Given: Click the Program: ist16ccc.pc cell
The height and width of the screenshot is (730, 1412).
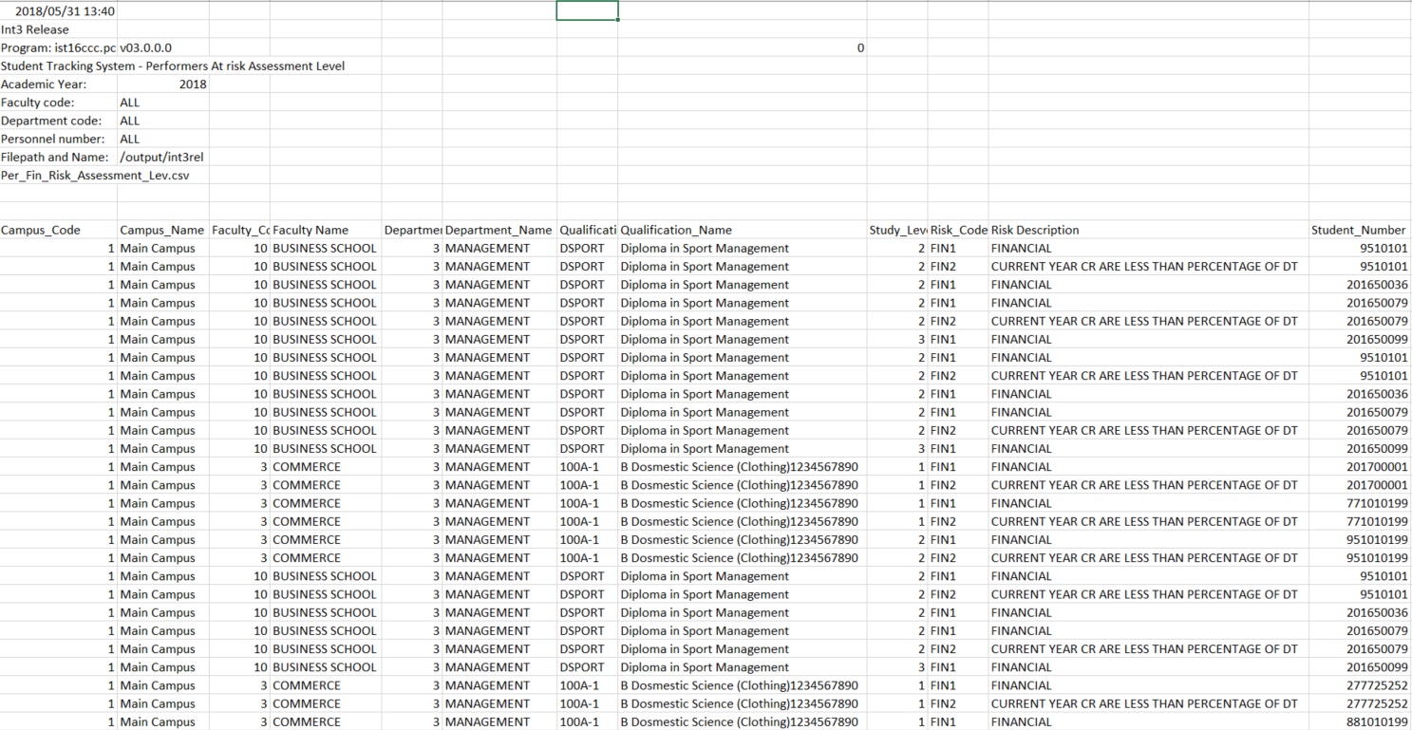Looking at the screenshot, I should (x=58, y=47).
